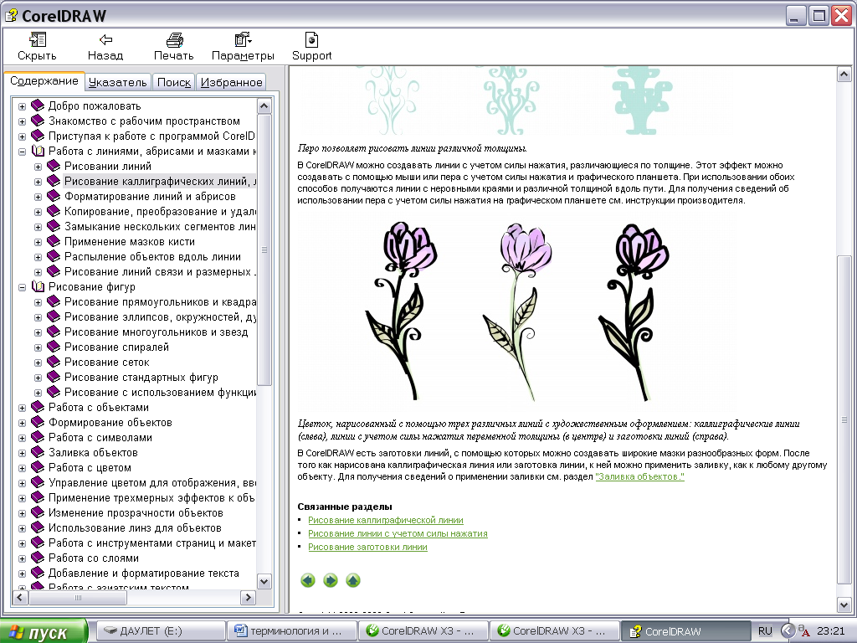Click the book icon beside Работа с цветом

click(37, 467)
